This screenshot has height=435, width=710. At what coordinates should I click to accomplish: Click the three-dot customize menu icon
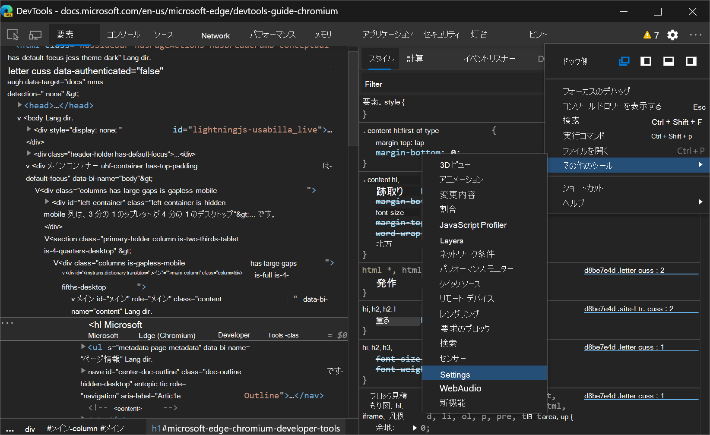tap(695, 35)
